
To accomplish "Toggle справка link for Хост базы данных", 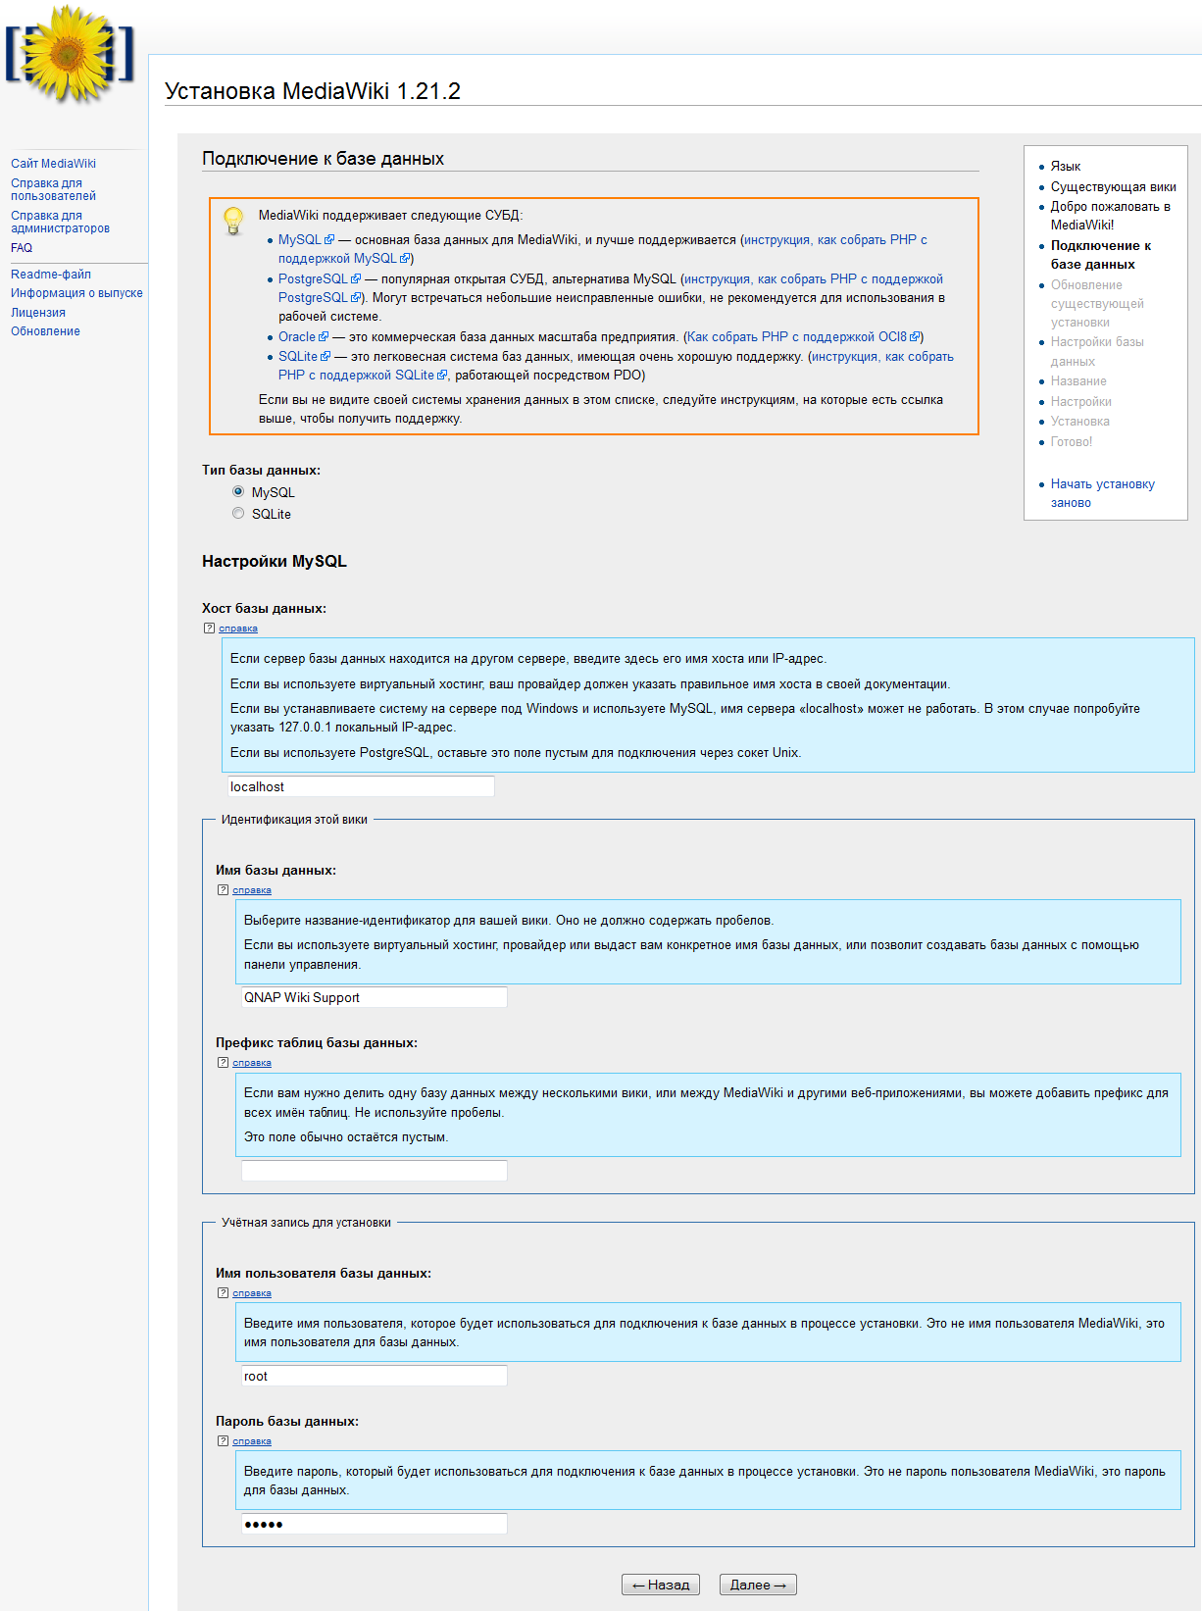I will click(x=238, y=629).
